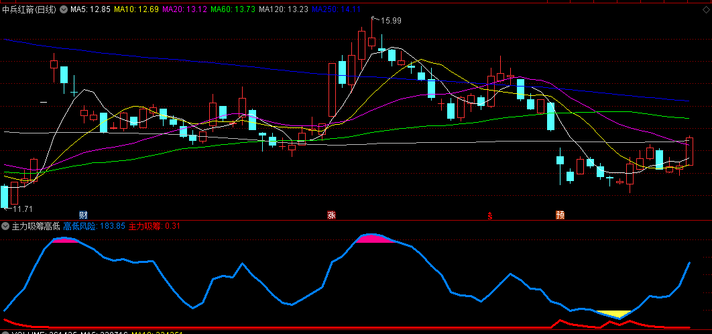The height and width of the screenshot is (334, 712).
Task: Click the tall candlestick at the 15.99 peak
Action: click(361, 45)
